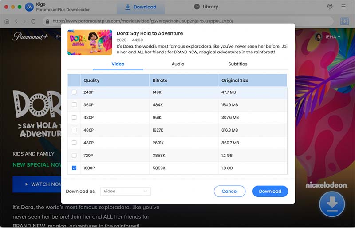Screen dimensions: 355x228
Task: Open the Kigo app logo icon
Action: (x=29, y=7)
